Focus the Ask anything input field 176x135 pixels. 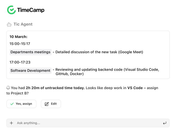tap(88, 123)
